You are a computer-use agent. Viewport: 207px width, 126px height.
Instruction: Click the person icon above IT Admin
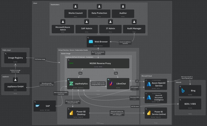pos(110,22)
